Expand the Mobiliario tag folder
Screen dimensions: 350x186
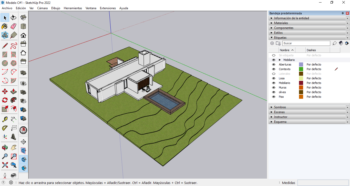coord(280,60)
